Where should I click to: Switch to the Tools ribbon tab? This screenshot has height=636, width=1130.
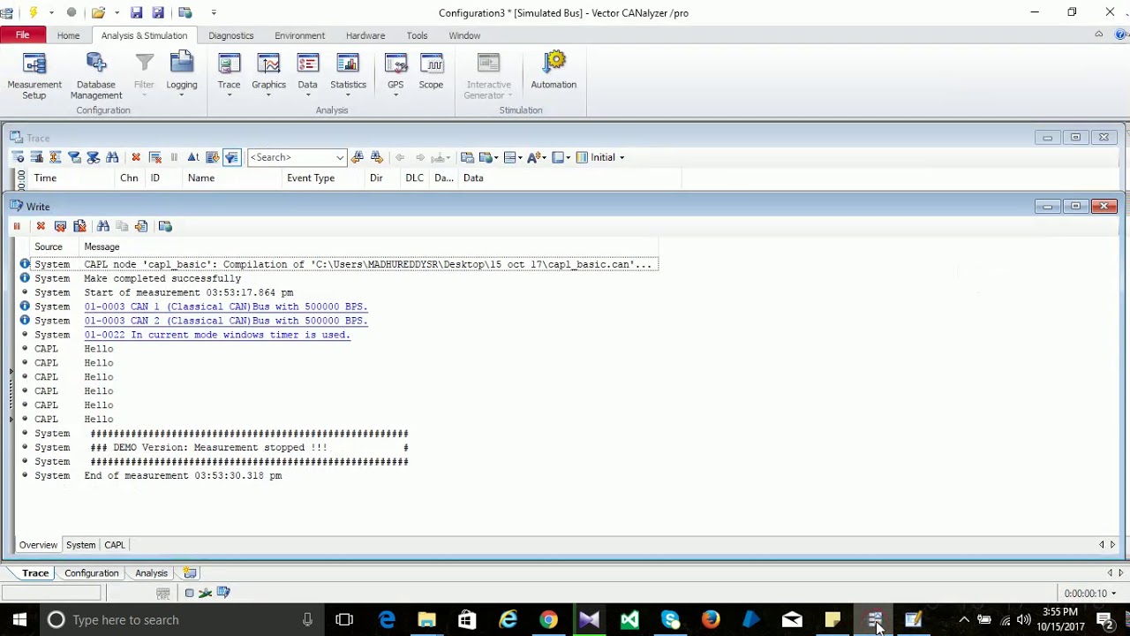(417, 35)
